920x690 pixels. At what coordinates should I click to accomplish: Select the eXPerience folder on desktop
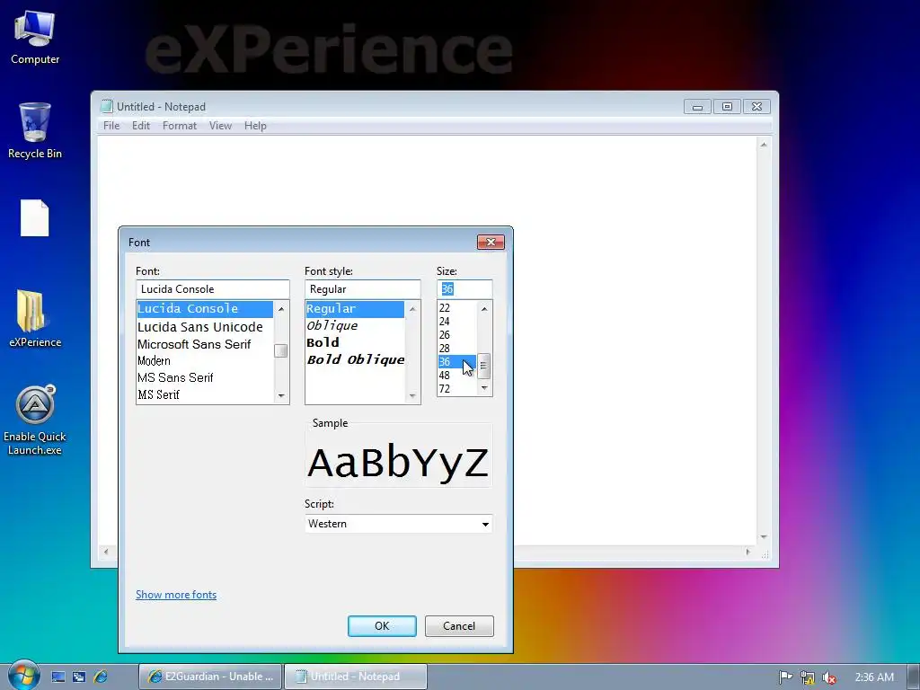pyautogui.click(x=35, y=319)
